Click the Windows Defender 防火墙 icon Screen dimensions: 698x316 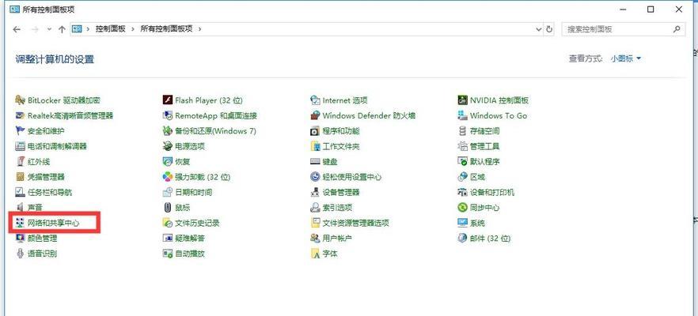[315, 115]
